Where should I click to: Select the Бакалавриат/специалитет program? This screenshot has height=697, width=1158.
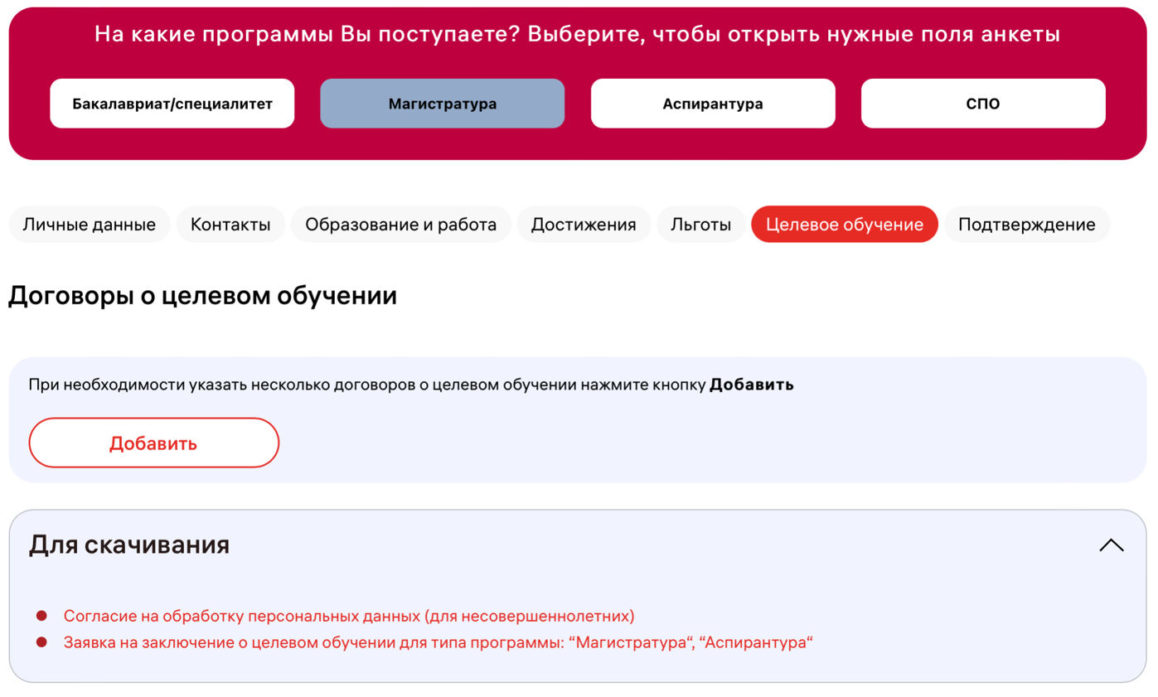[x=172, y=103]
